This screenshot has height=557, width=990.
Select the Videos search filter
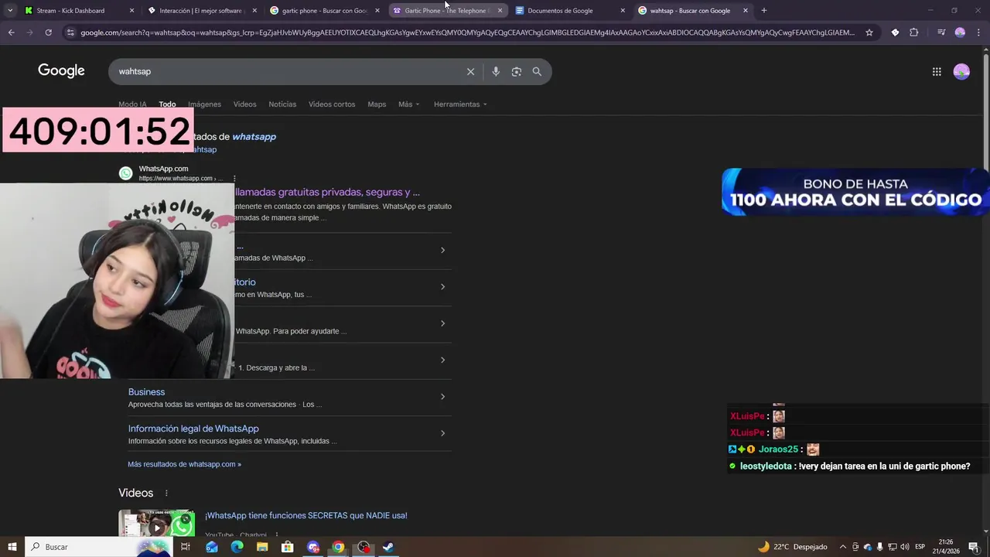pyautogui.click(x=244, y=104)
